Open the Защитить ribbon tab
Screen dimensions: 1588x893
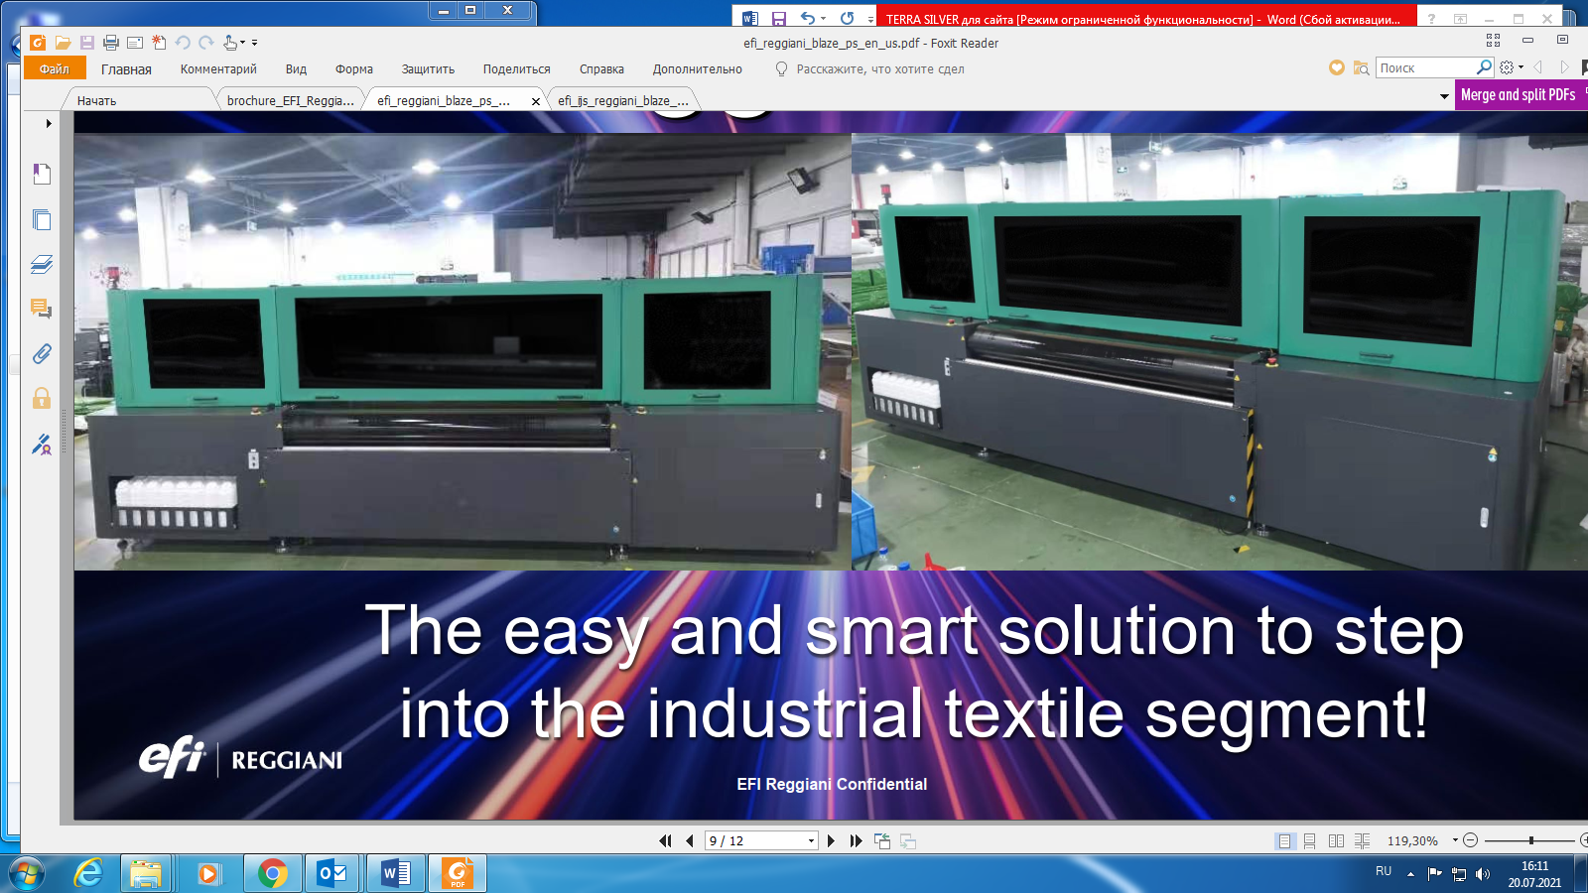point(428,69)
